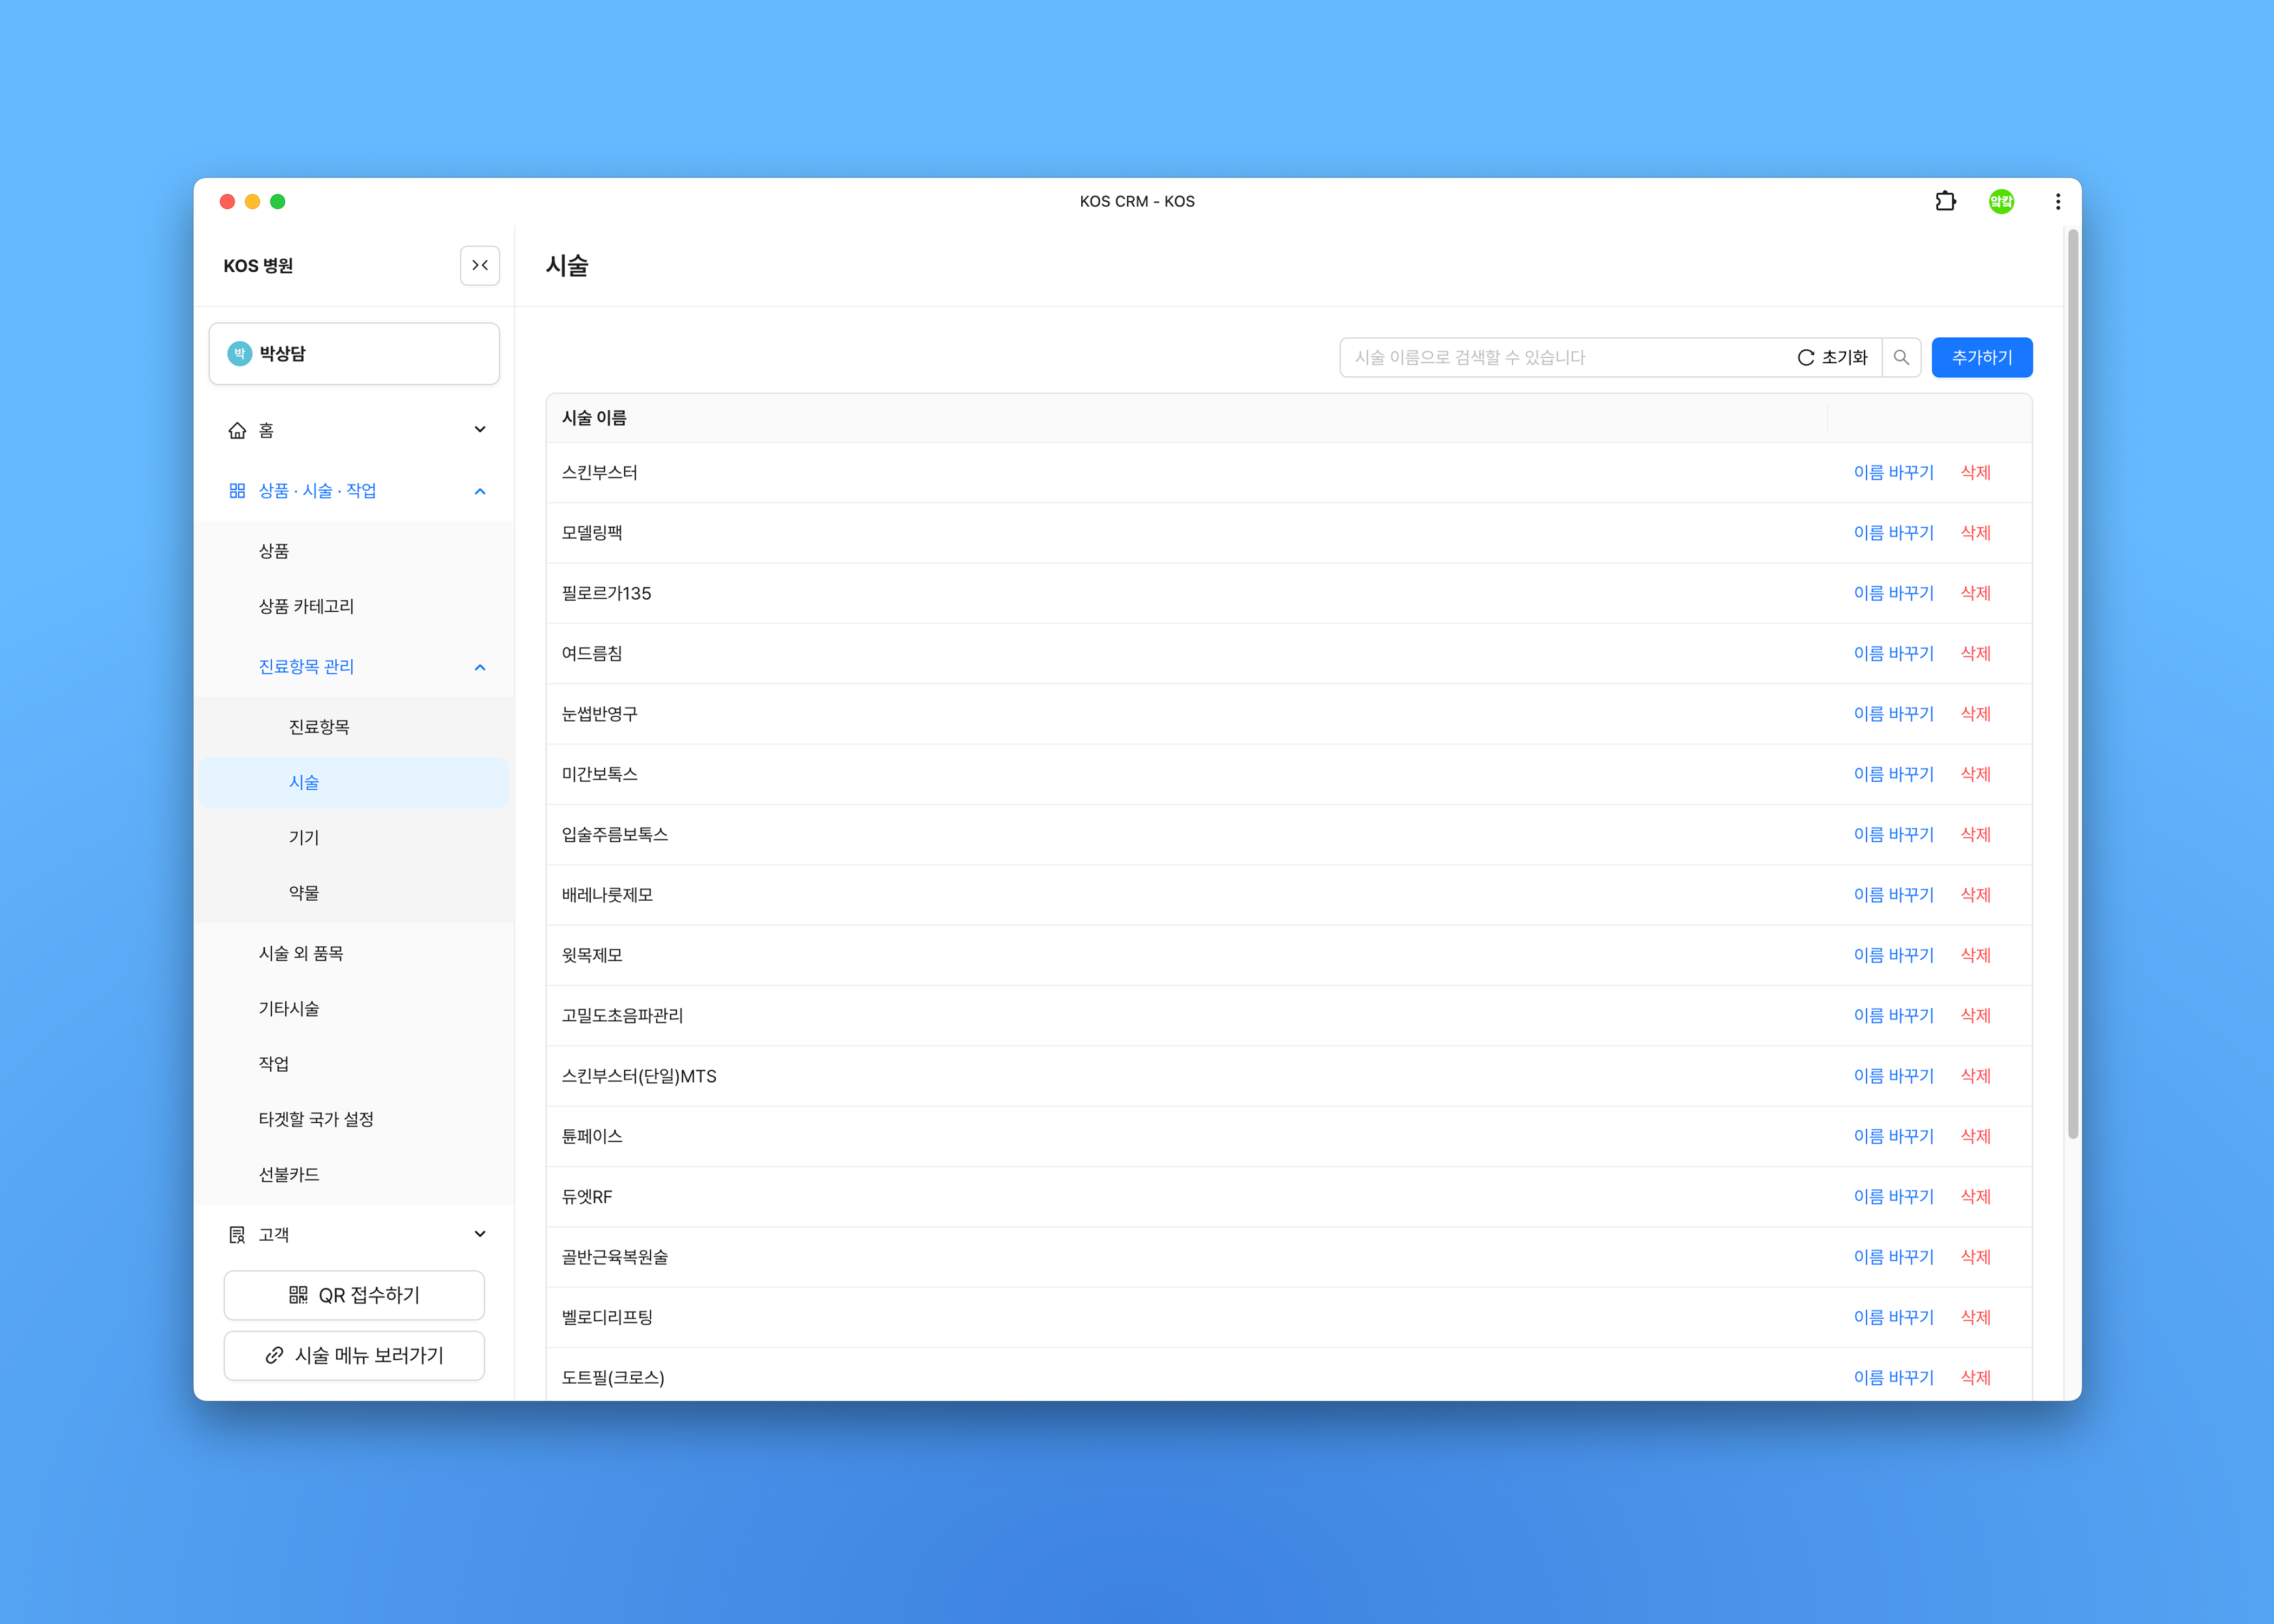The width and height of the screenshot is (2274, 1624).
Task: Rename 윗목제모 via 이름 바꾸기
Action: (1894, 955)
